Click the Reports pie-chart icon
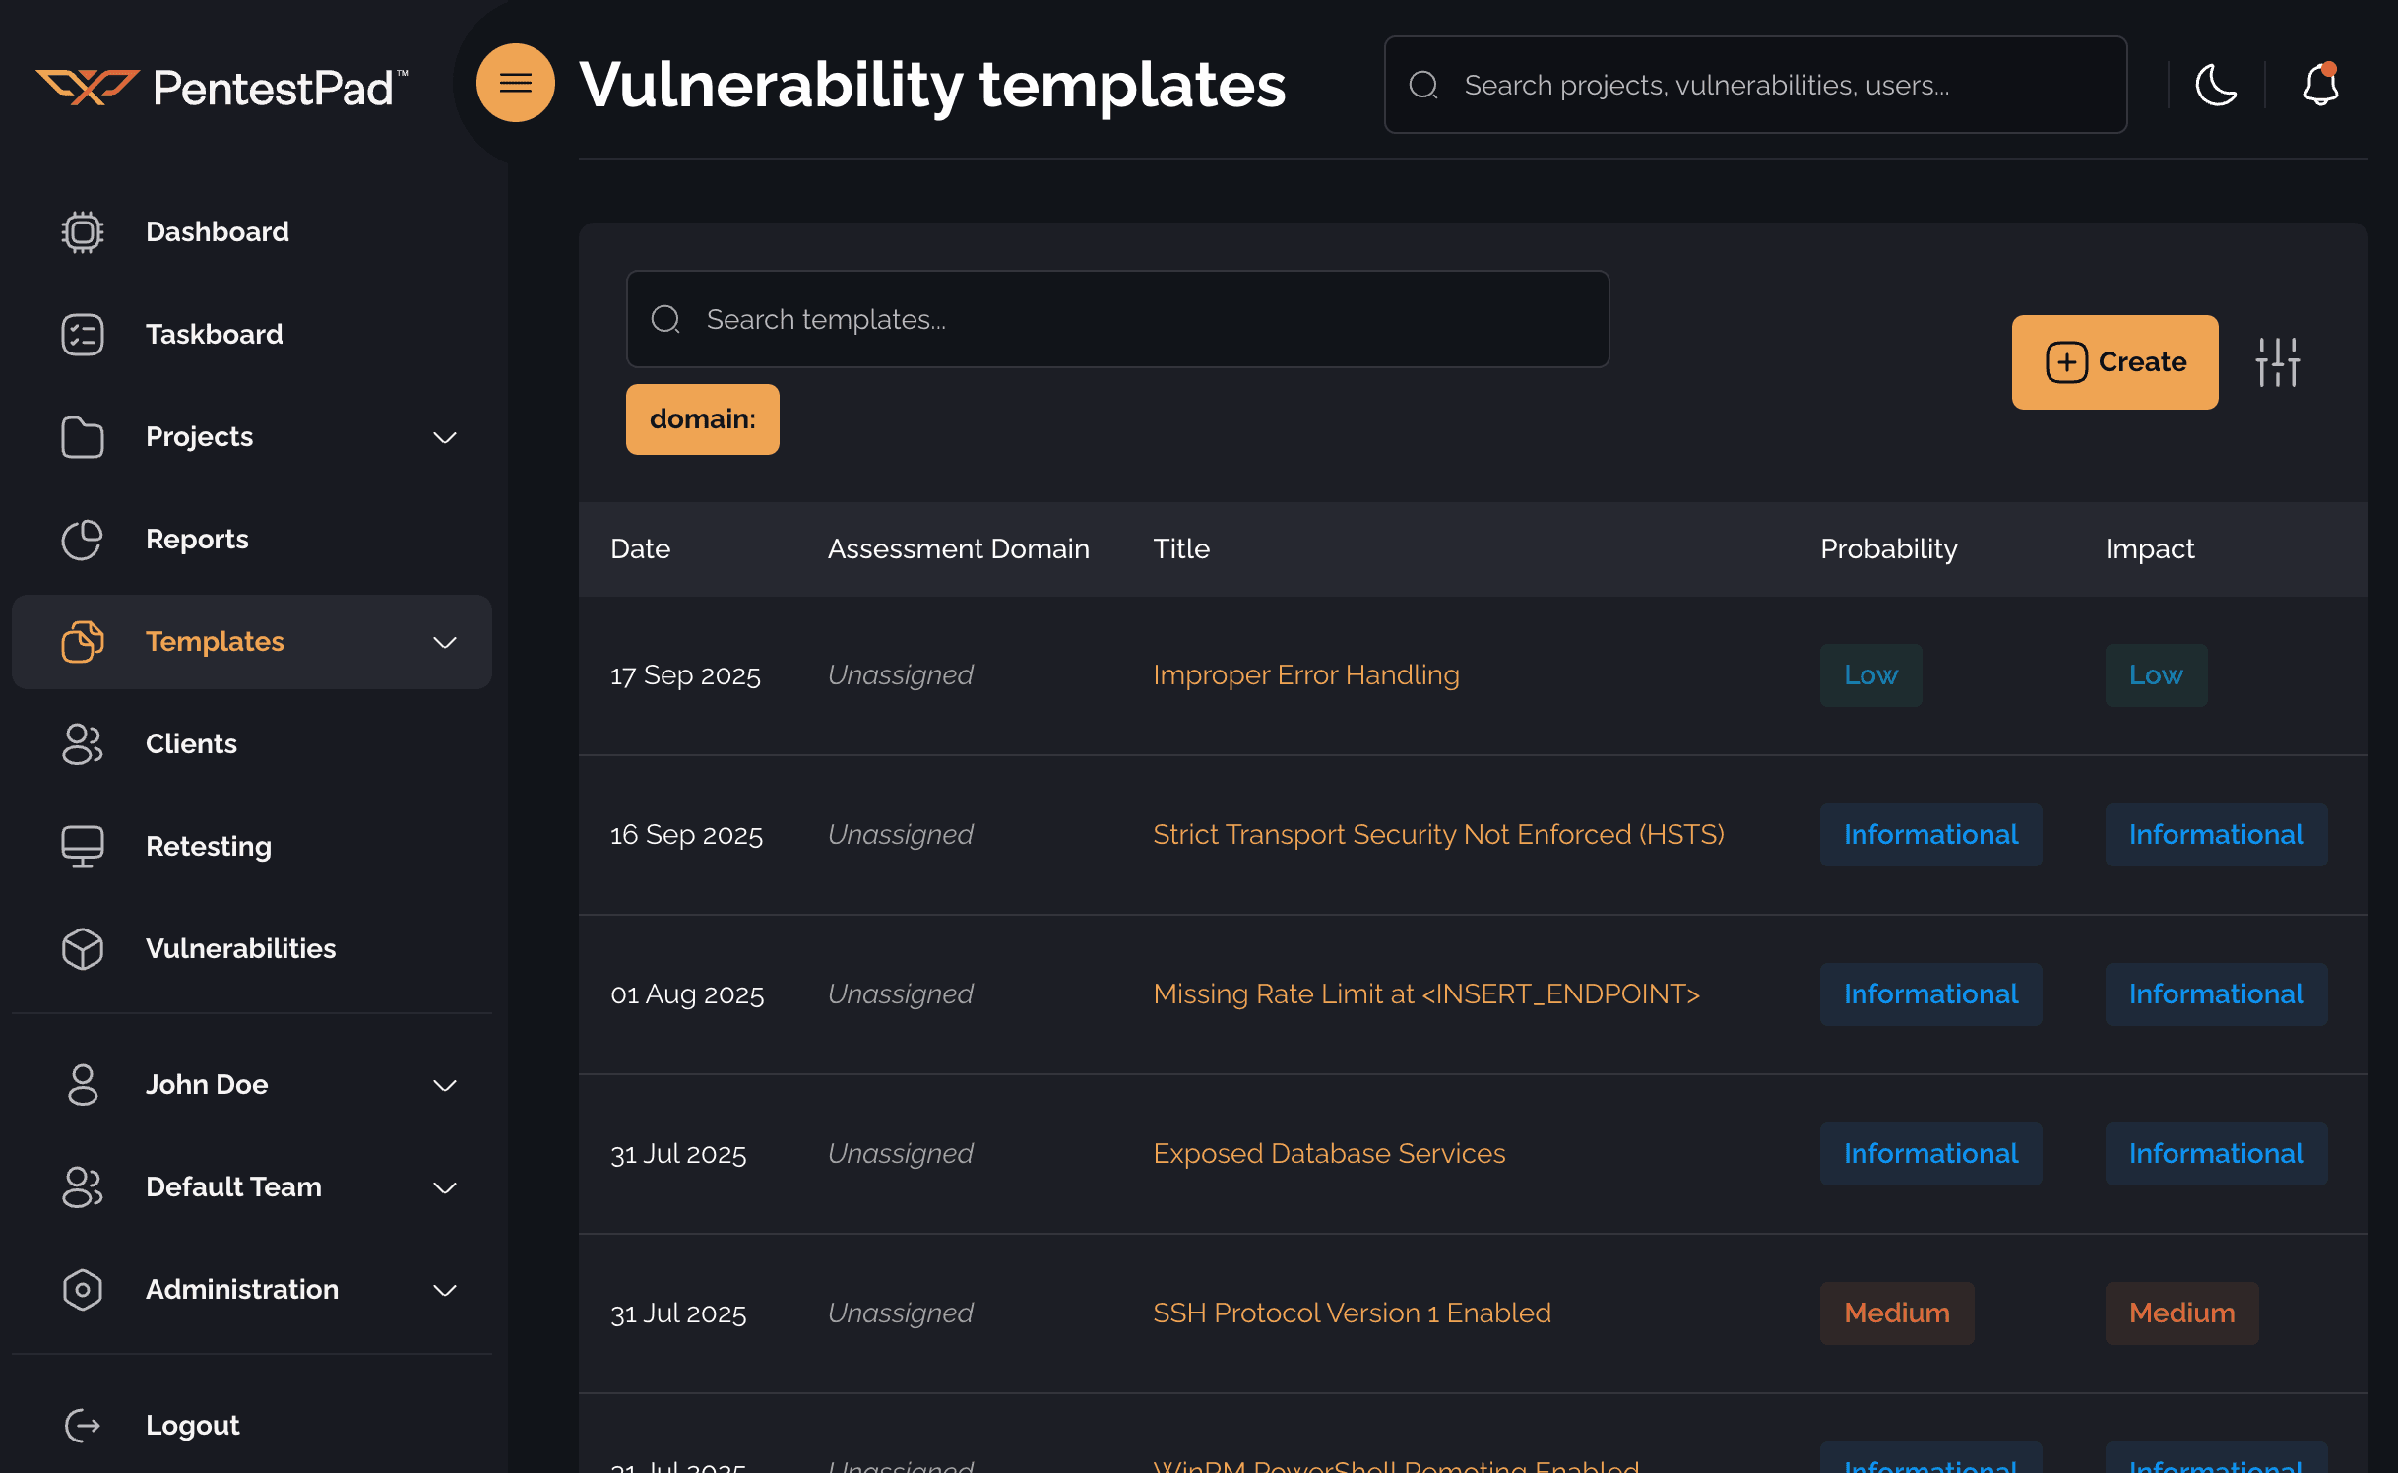This screenshot has width=2398, height=1473. (x=83, y=540)
